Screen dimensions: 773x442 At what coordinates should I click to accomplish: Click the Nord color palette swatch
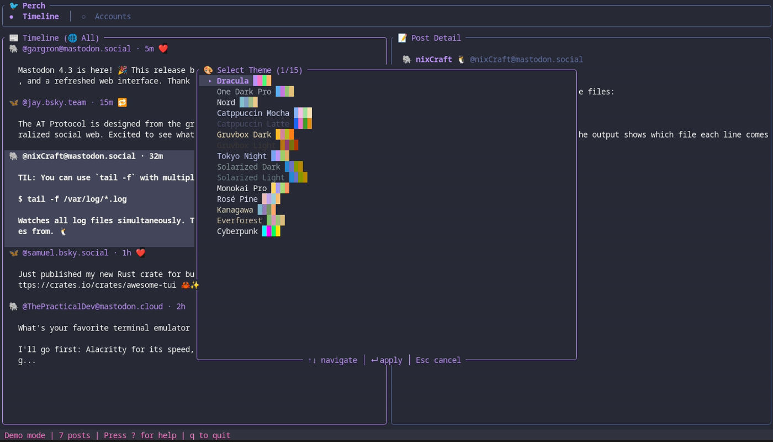(248, 102)
